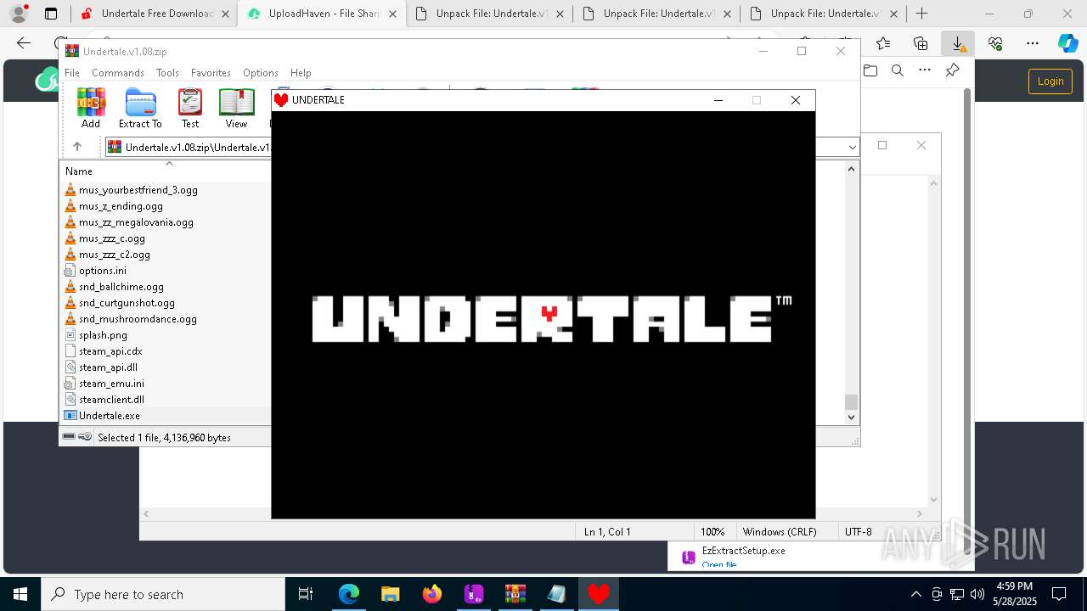Open Edge tab actions menu icon
This screenshot has height=611, width=1087.
51,14
